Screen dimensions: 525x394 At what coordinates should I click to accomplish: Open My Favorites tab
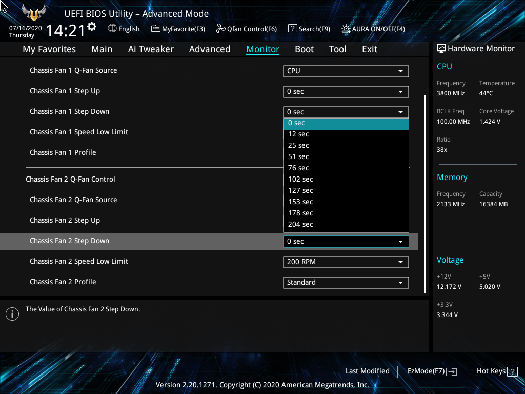49,49
